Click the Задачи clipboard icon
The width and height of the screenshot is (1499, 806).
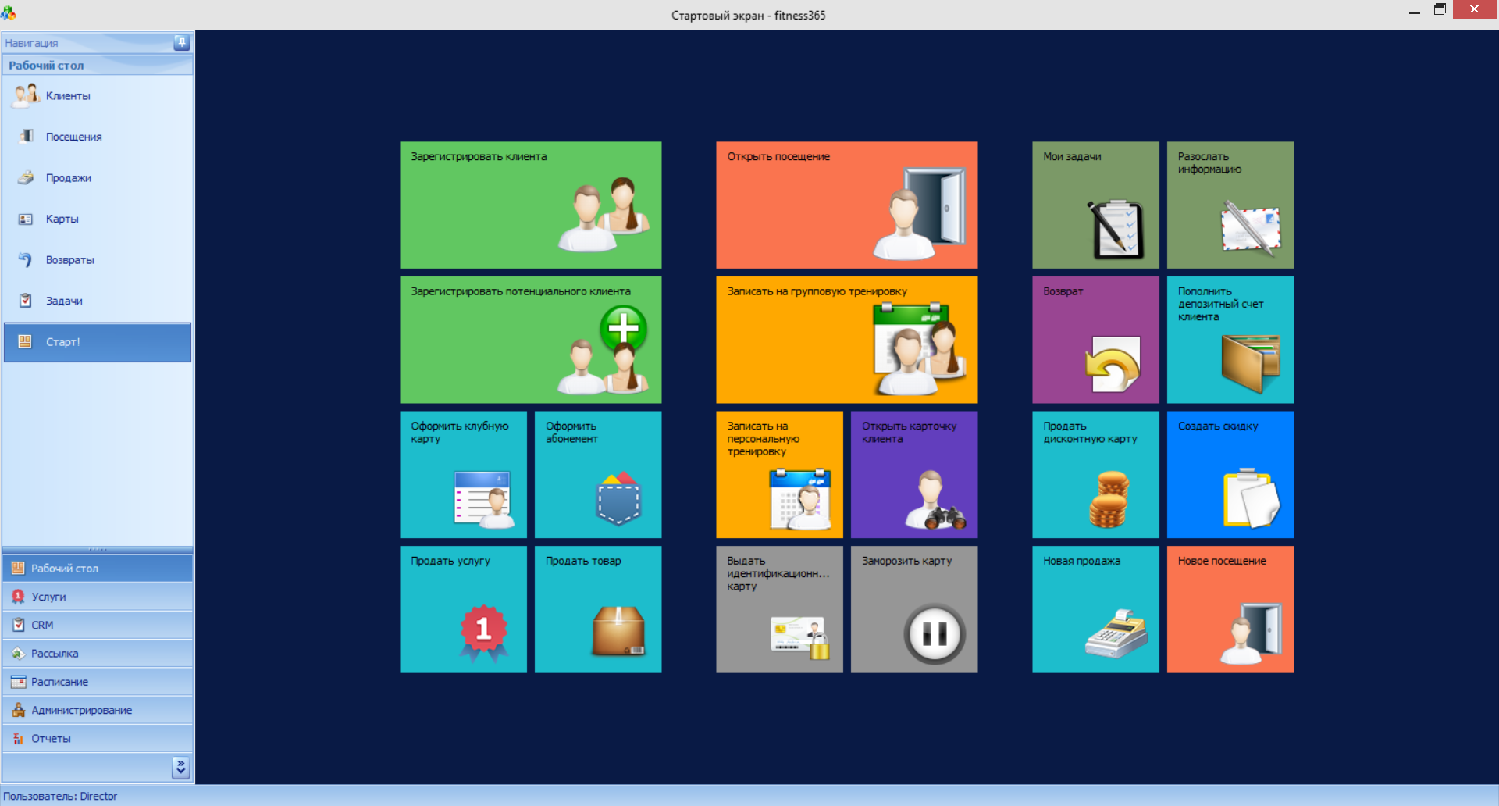26,301
